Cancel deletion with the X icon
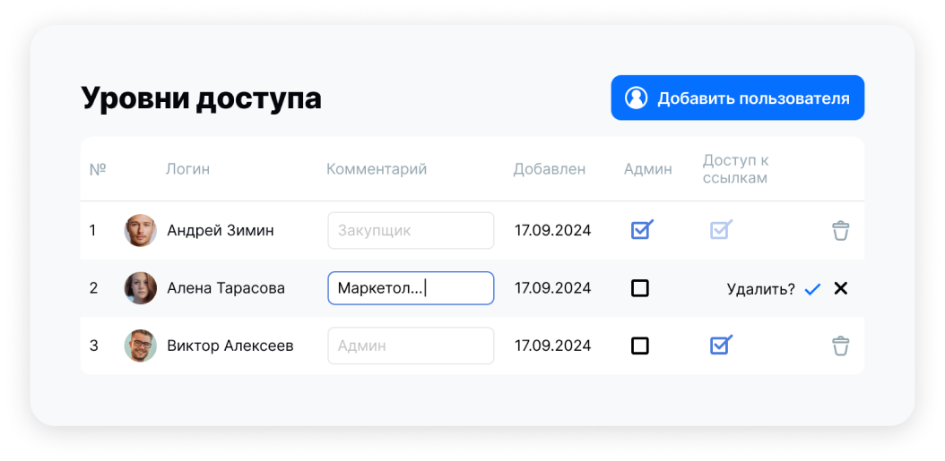The width and height of the screenshot is (945, 461). [840, 288]
